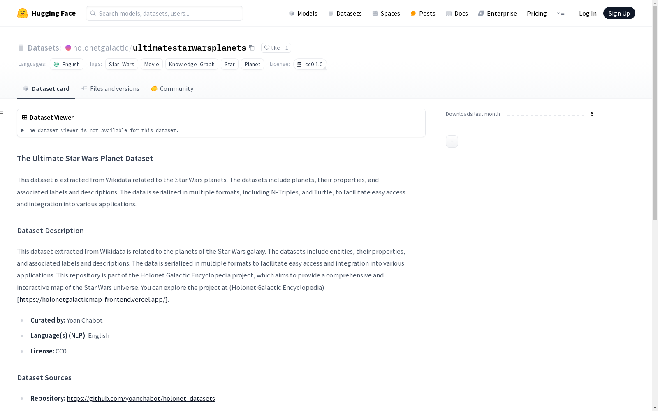Screen dimensions: 658x411
Task: Open Spaces from the top navigation
Action: (x=386, y=13)
